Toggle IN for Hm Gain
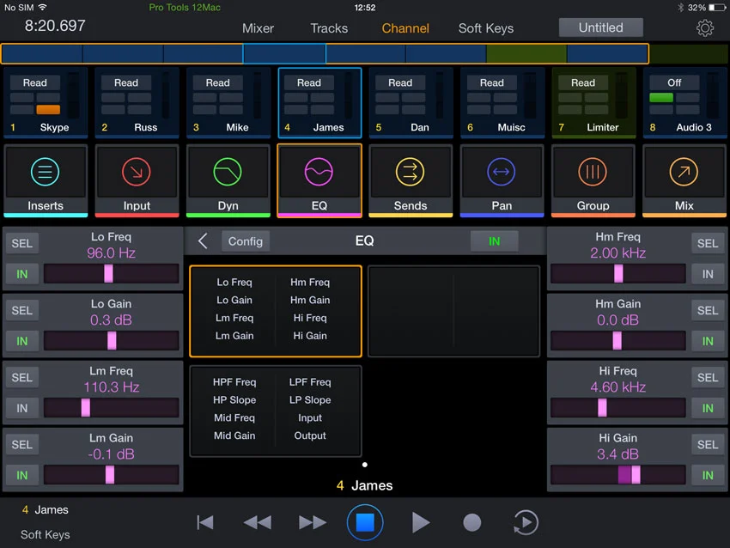The height and width of the screenshot is (548, 730). [708, 341]
